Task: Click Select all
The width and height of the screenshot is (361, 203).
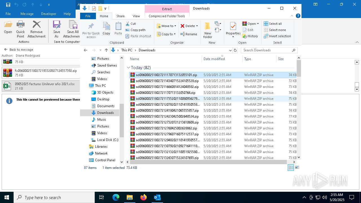Action: [x=273, y=24]
